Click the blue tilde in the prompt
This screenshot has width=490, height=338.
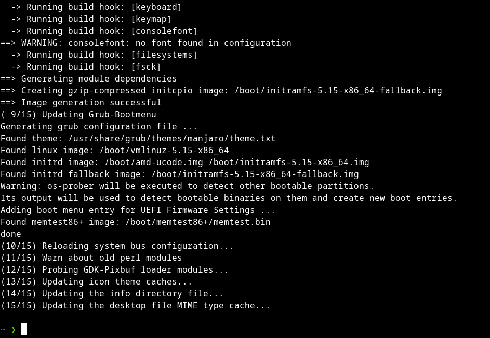click(x=3, y=330)
